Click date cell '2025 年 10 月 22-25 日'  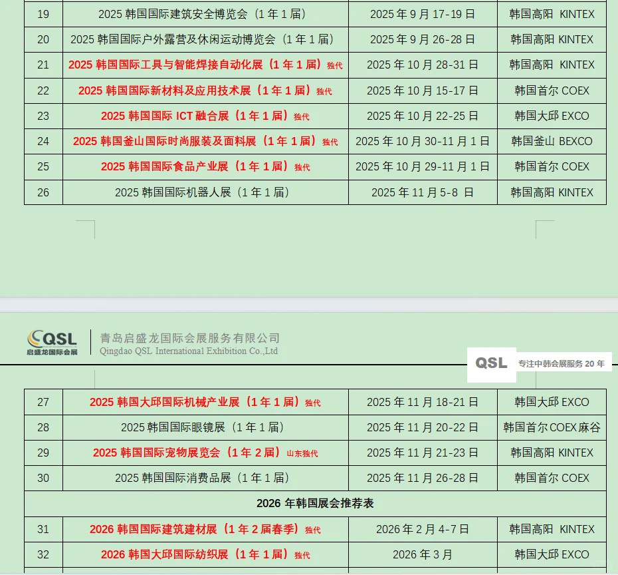point(423,116)
